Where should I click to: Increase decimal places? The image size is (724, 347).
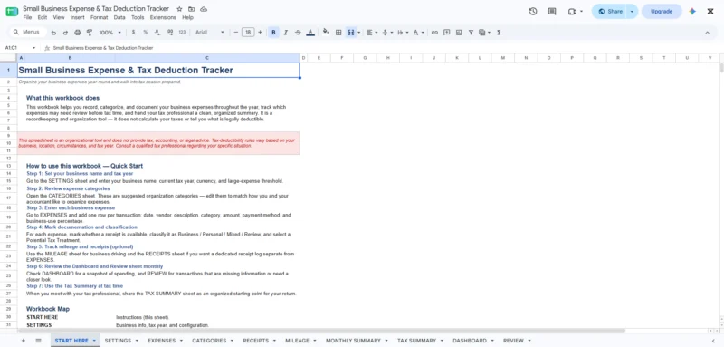(x=169, y=33)
